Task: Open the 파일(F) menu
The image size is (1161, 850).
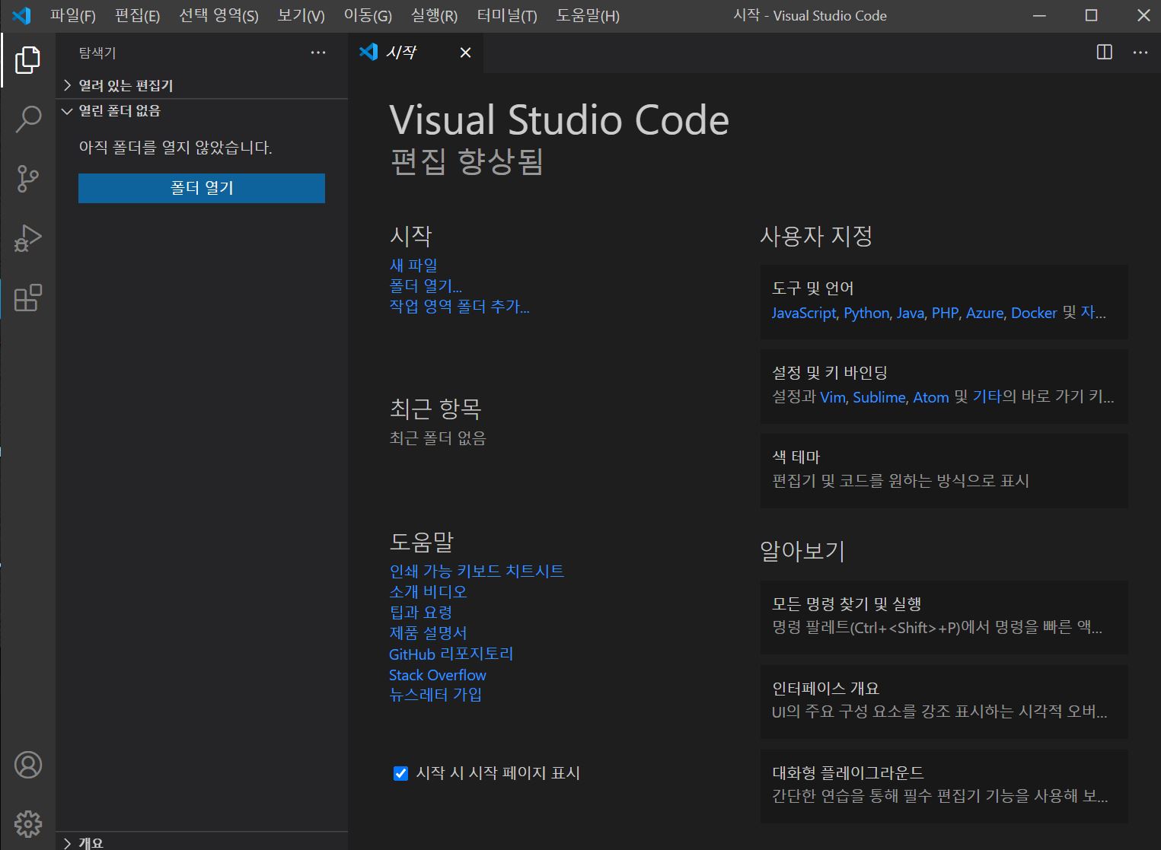Action: point(73,15)
